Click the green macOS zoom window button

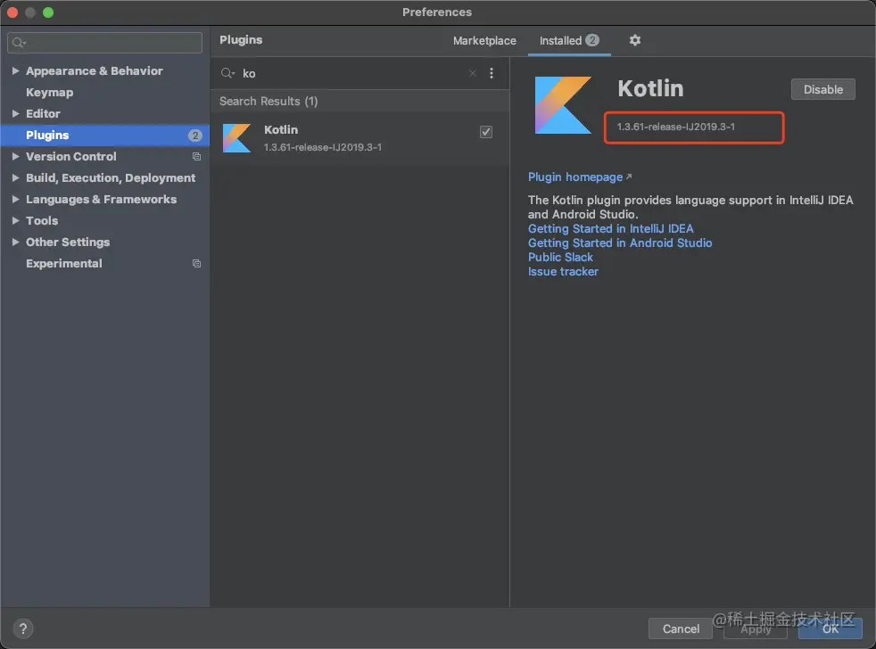(48, 12)
